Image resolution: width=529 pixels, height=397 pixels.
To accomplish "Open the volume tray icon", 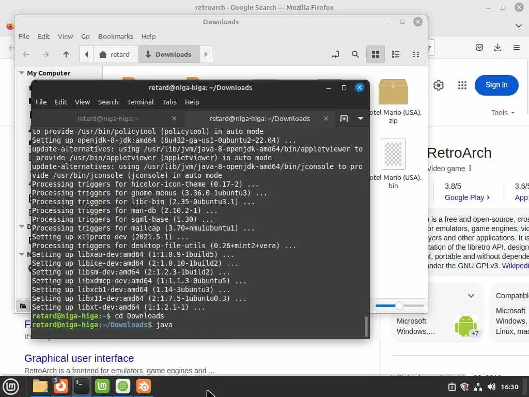I will pos(491,387).
